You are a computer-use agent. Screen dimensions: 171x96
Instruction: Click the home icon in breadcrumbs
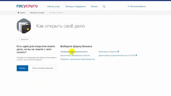(x=18, y=13)
